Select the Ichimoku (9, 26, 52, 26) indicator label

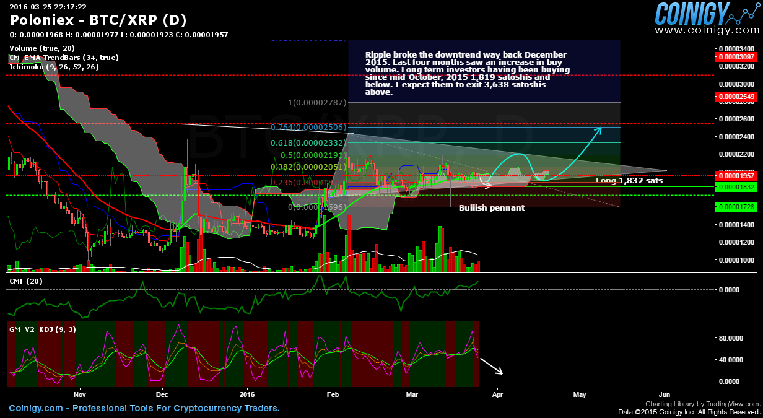(54, 67)
